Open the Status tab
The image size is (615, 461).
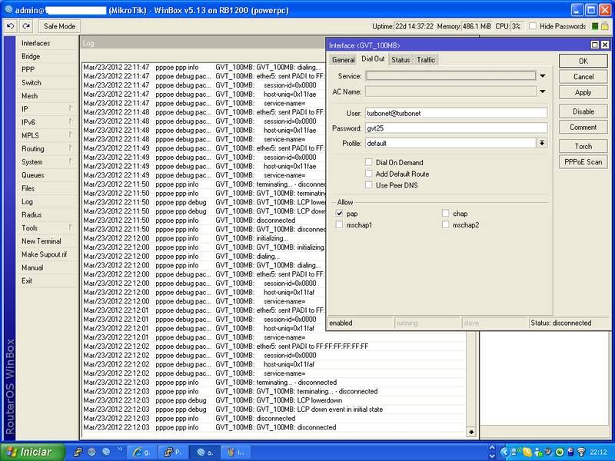pyautogui.click(x=401, y=60)
